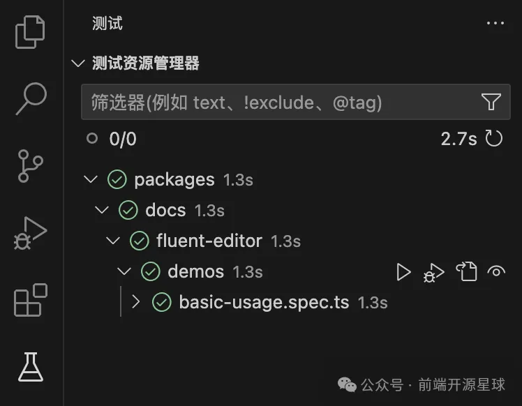Collapse the docs folder node
522x406 pixels.
[x=102, y=210]
